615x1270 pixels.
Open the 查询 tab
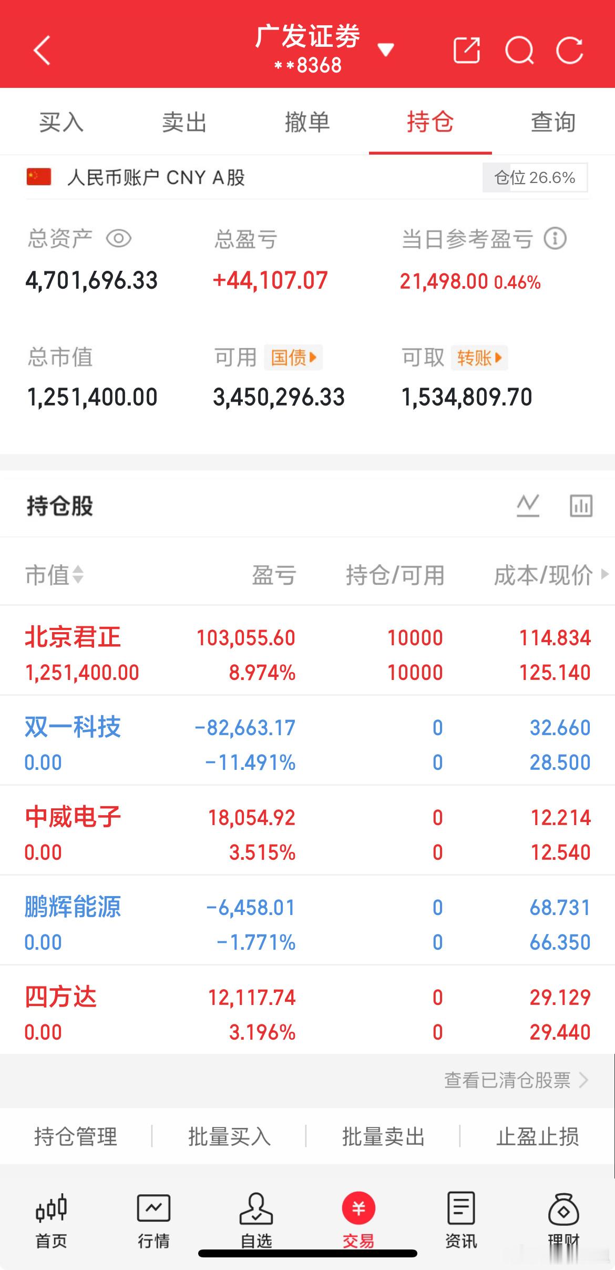553,122
